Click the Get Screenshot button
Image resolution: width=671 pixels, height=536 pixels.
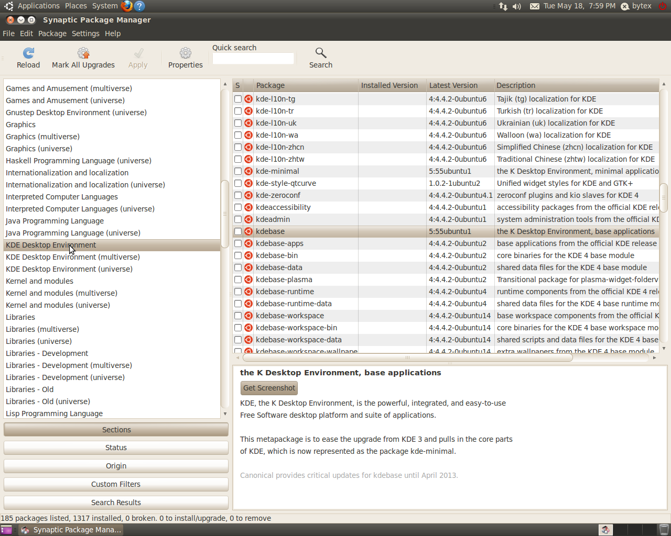click(x=269, y=388)
